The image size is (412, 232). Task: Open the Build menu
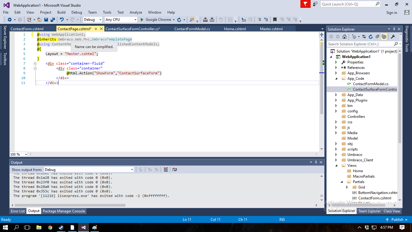(61, 12)
